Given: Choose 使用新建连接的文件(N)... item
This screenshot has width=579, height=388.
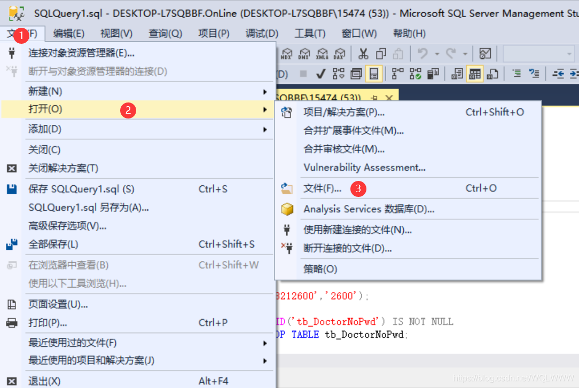Looking at the screenshot, I should pyautogui.click(x=409, y=230).
